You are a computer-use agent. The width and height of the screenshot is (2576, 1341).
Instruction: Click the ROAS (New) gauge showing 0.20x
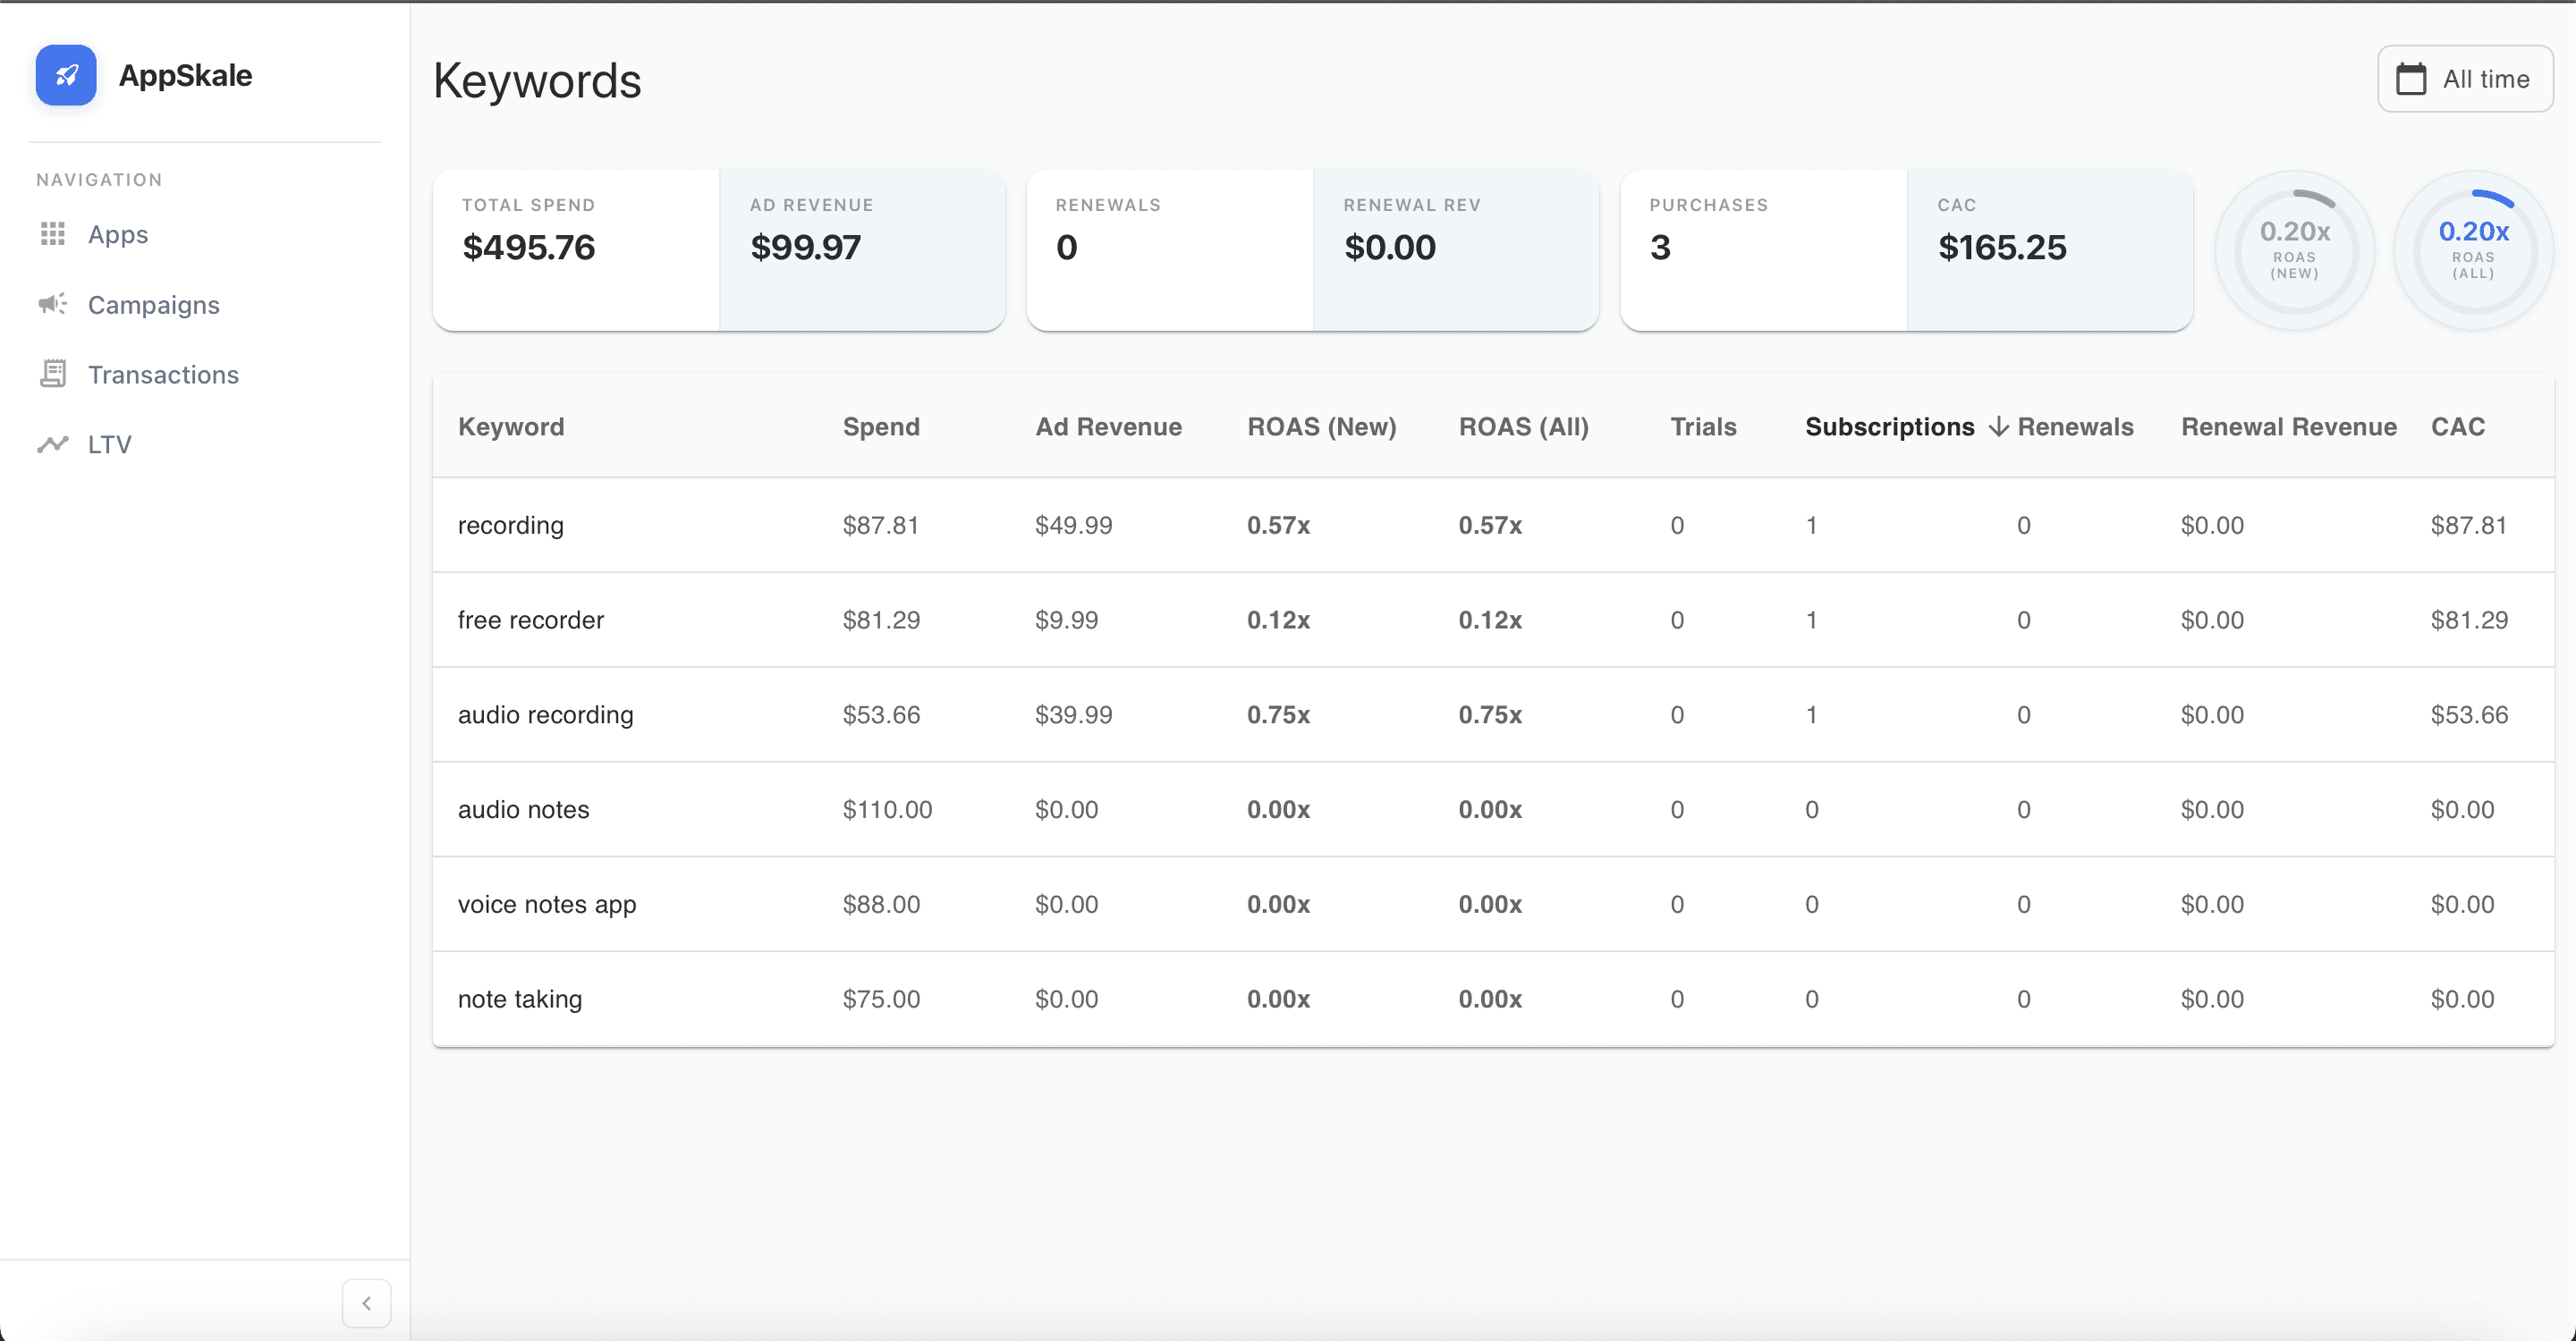(x=2294, y=249)
